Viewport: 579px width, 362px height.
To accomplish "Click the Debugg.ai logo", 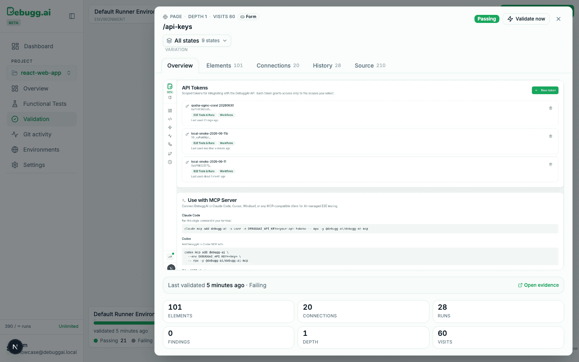I will (29, 12).
